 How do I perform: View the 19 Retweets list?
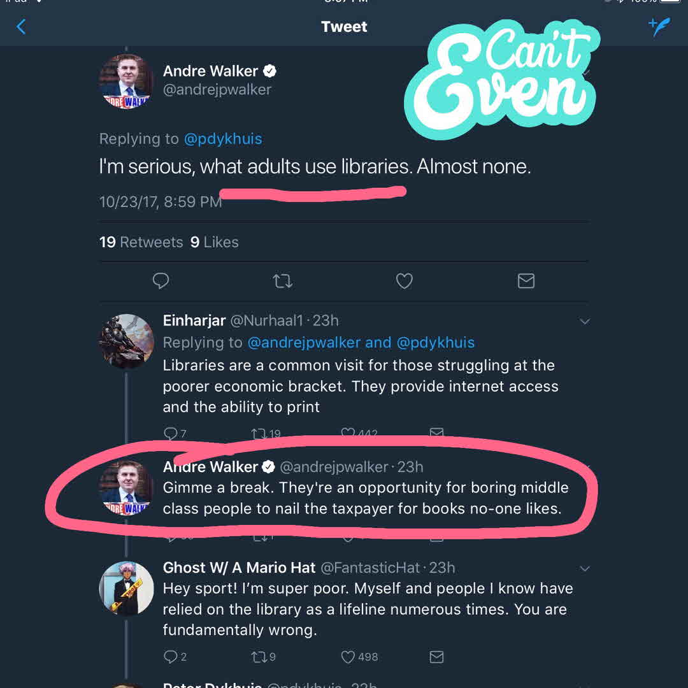tap(141, 243)
